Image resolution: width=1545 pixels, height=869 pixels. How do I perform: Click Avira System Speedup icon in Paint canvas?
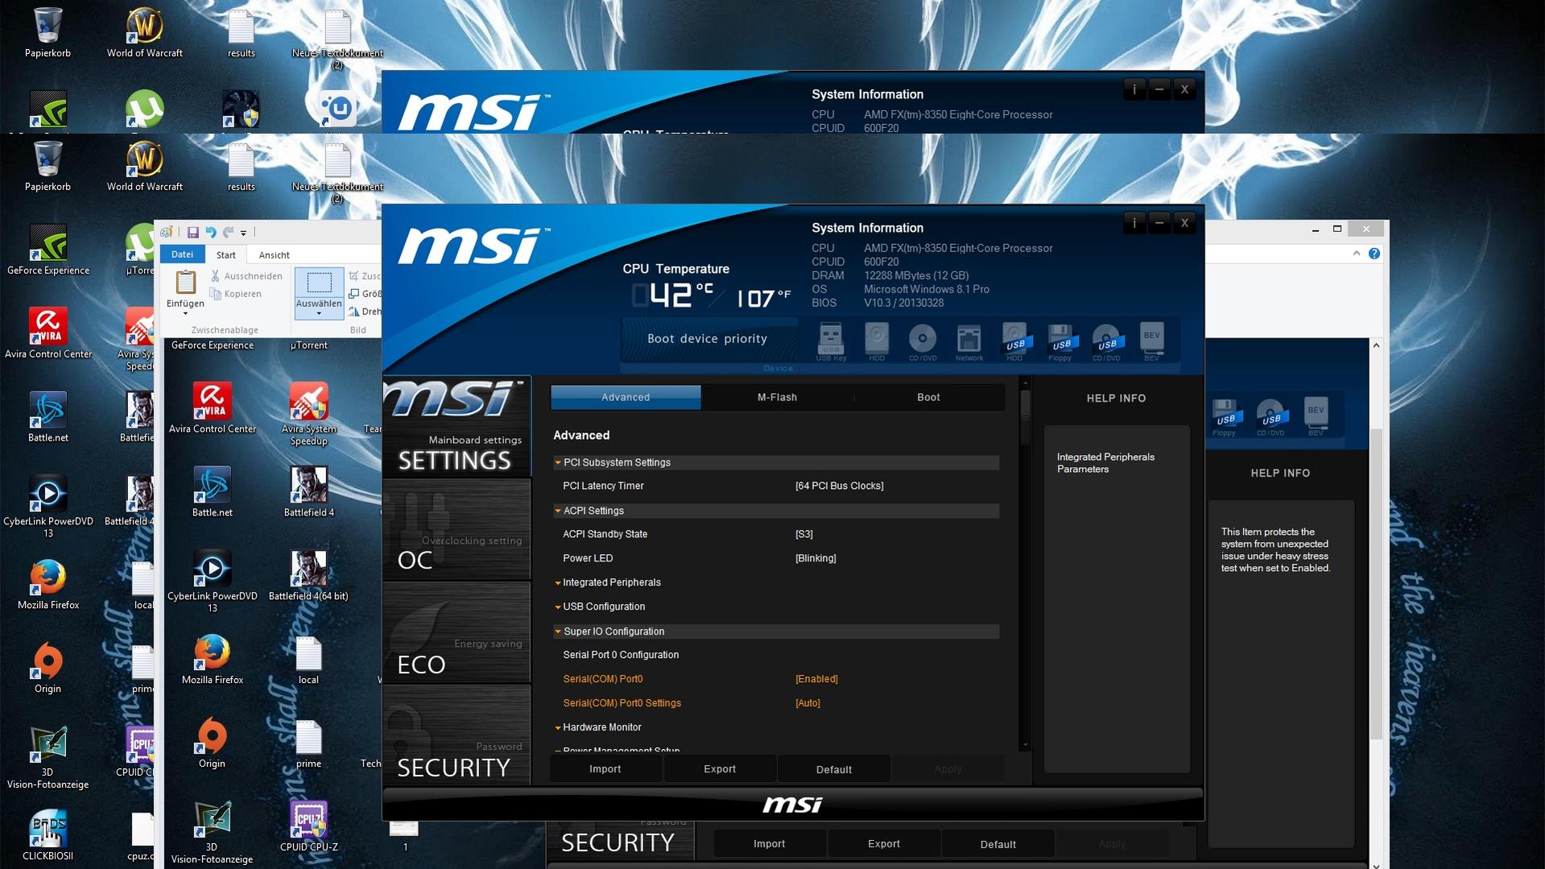pos(309,414)
